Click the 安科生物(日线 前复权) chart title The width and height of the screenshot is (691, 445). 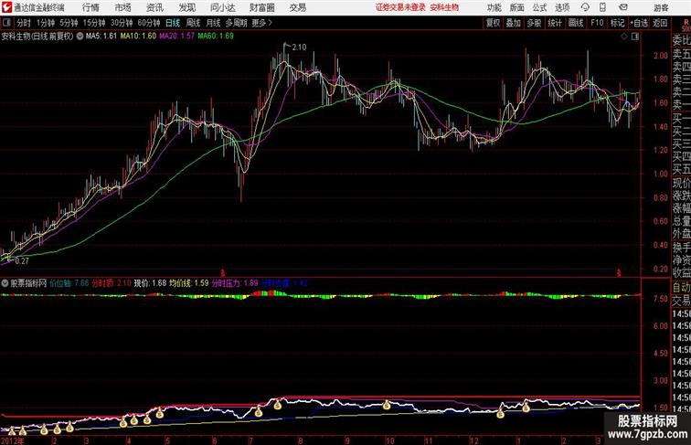37,37
